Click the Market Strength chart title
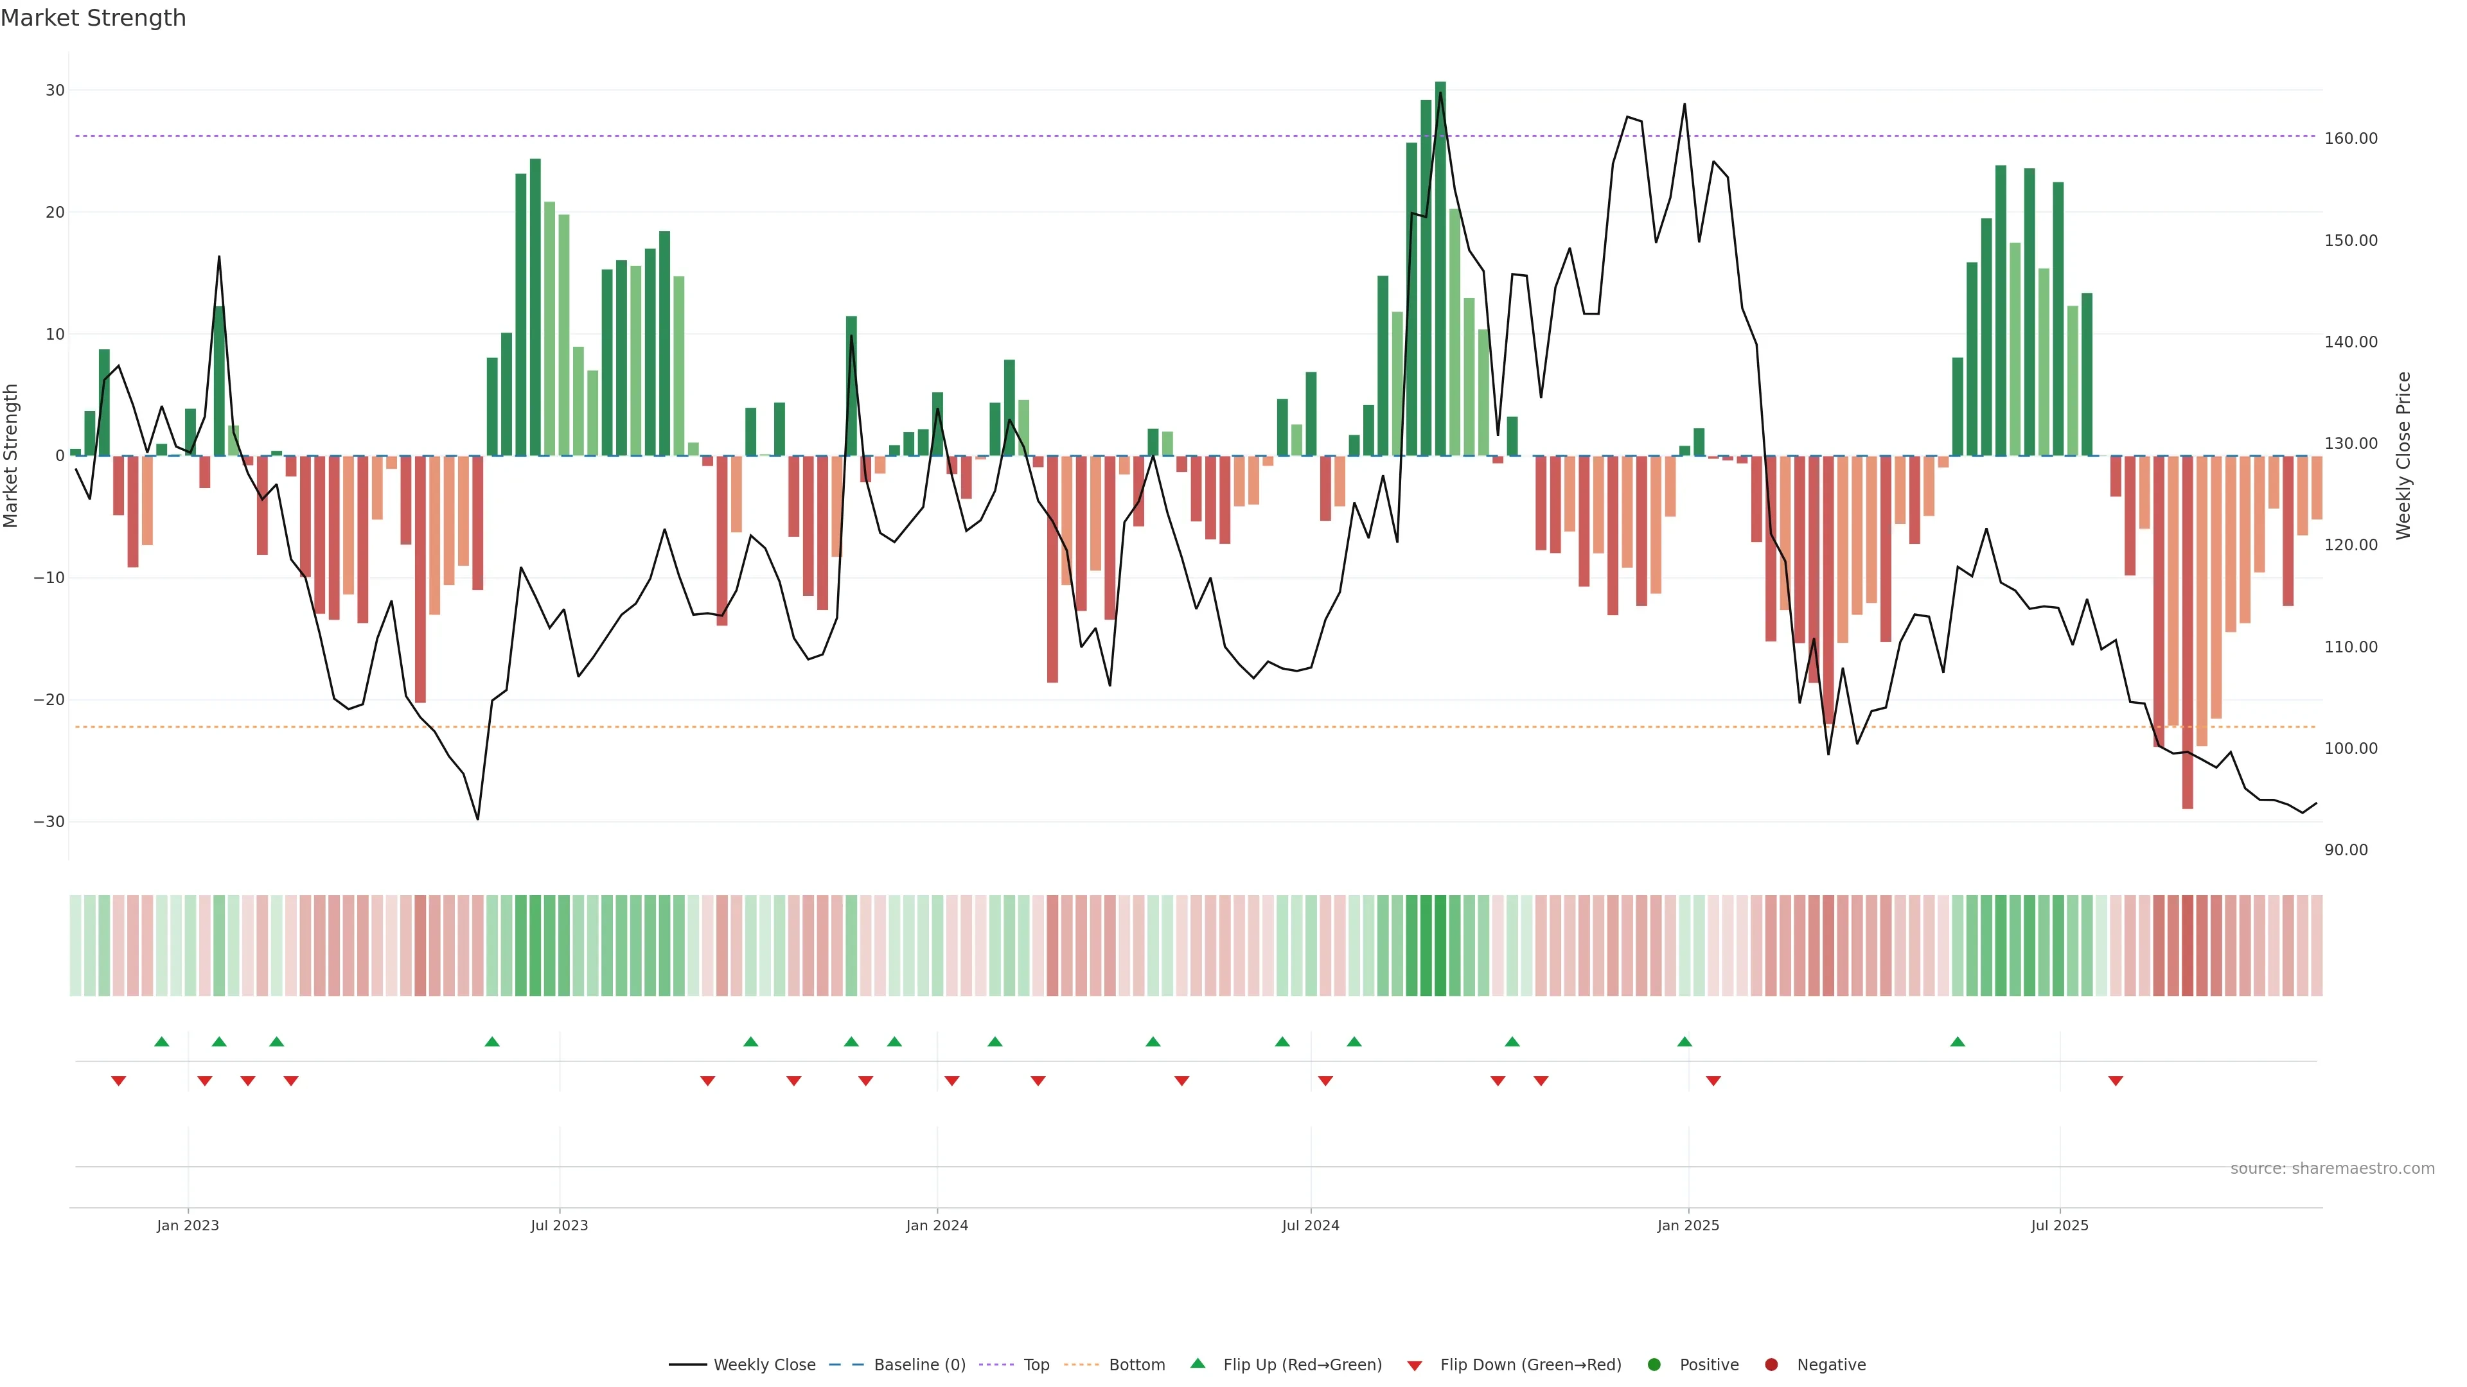 (93, 18)
